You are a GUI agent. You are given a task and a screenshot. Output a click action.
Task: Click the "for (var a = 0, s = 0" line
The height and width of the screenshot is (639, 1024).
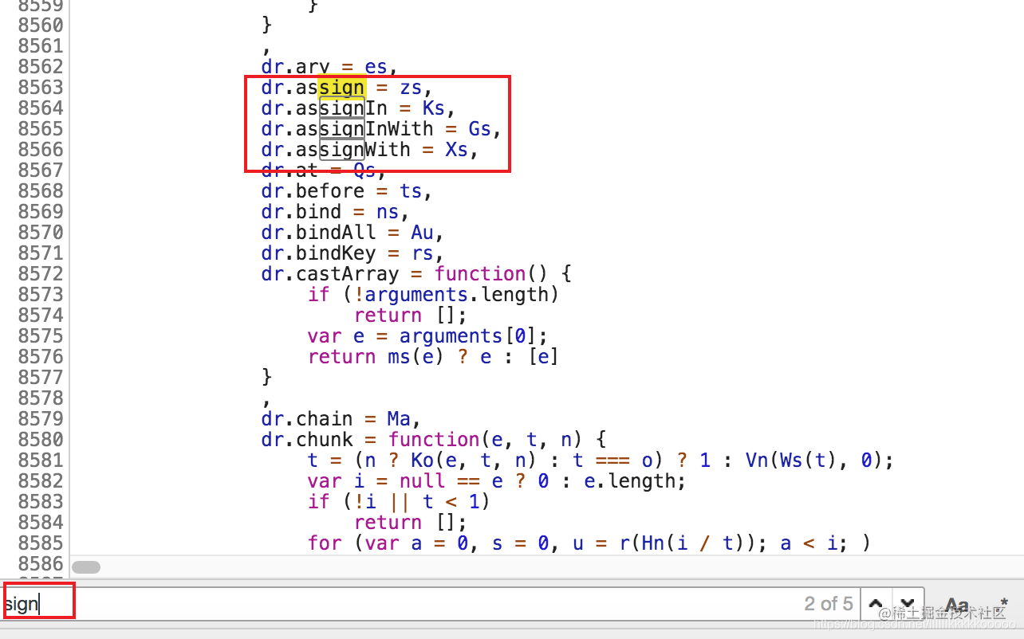tap(589, 543)
